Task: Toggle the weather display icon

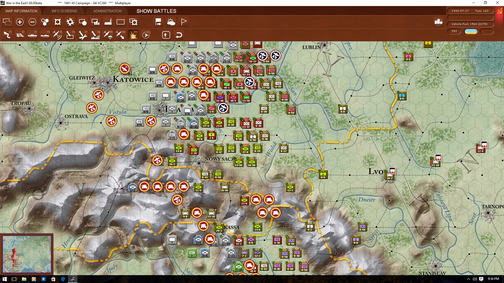Action: click(171, 22)
